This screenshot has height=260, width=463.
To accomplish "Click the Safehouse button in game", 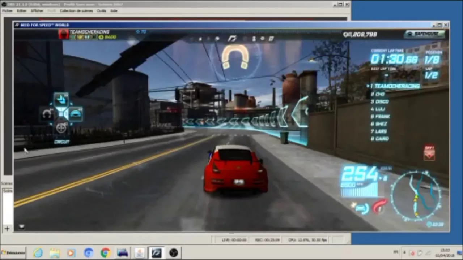I will (x=425, y=34).
